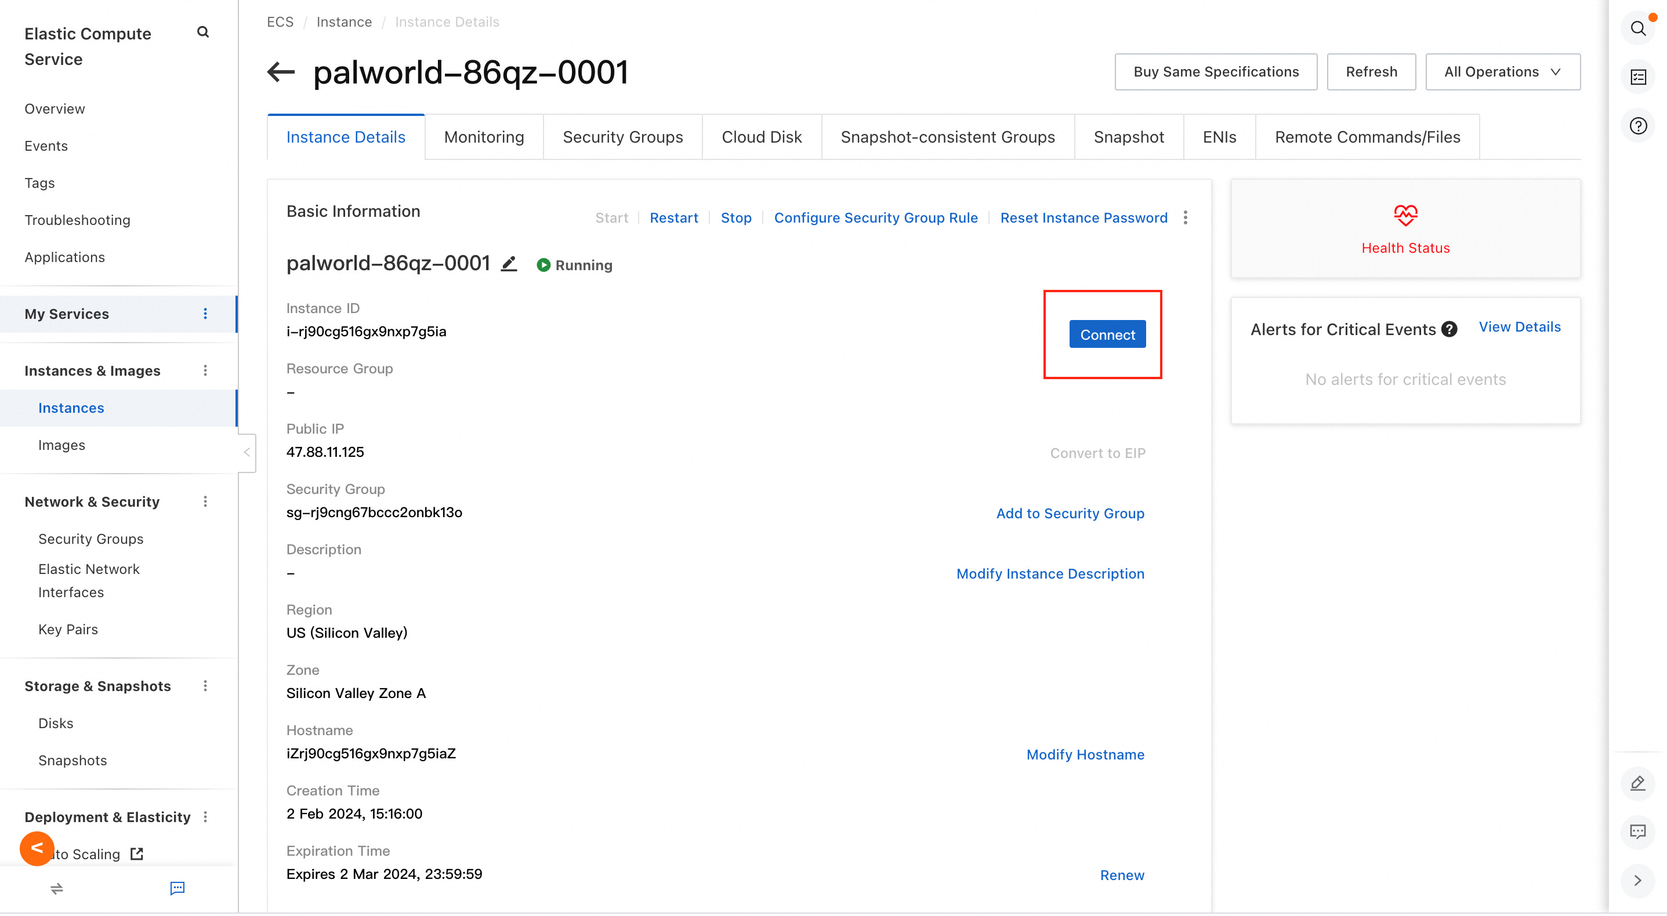Open the Network & Security options dots
1667x916 pixels.
[205, 502]
